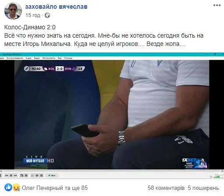Open the Видео menu in the player
Viewport: 224px width, 196px height.
coord(37,58)
